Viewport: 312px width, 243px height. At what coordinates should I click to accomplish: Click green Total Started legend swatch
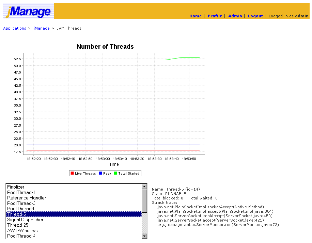tap(115, 173)
